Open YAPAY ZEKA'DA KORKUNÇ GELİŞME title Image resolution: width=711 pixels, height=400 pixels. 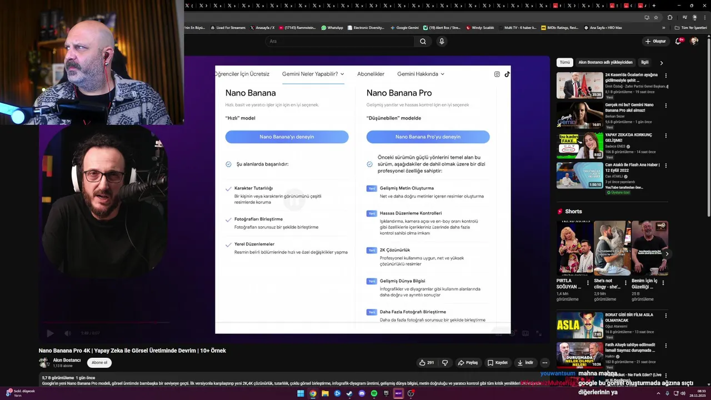[629, 138]
